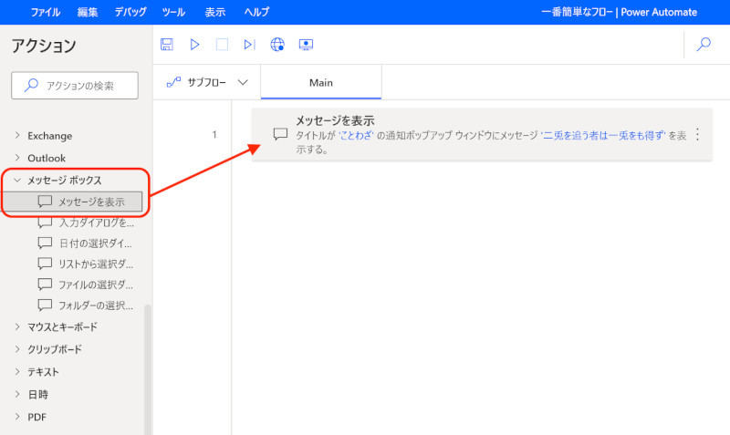The height and width of the screenshot is (435, 730).
Task: Click icon beside フォルダーの選択 action
Action: click(x=45, y=306)
